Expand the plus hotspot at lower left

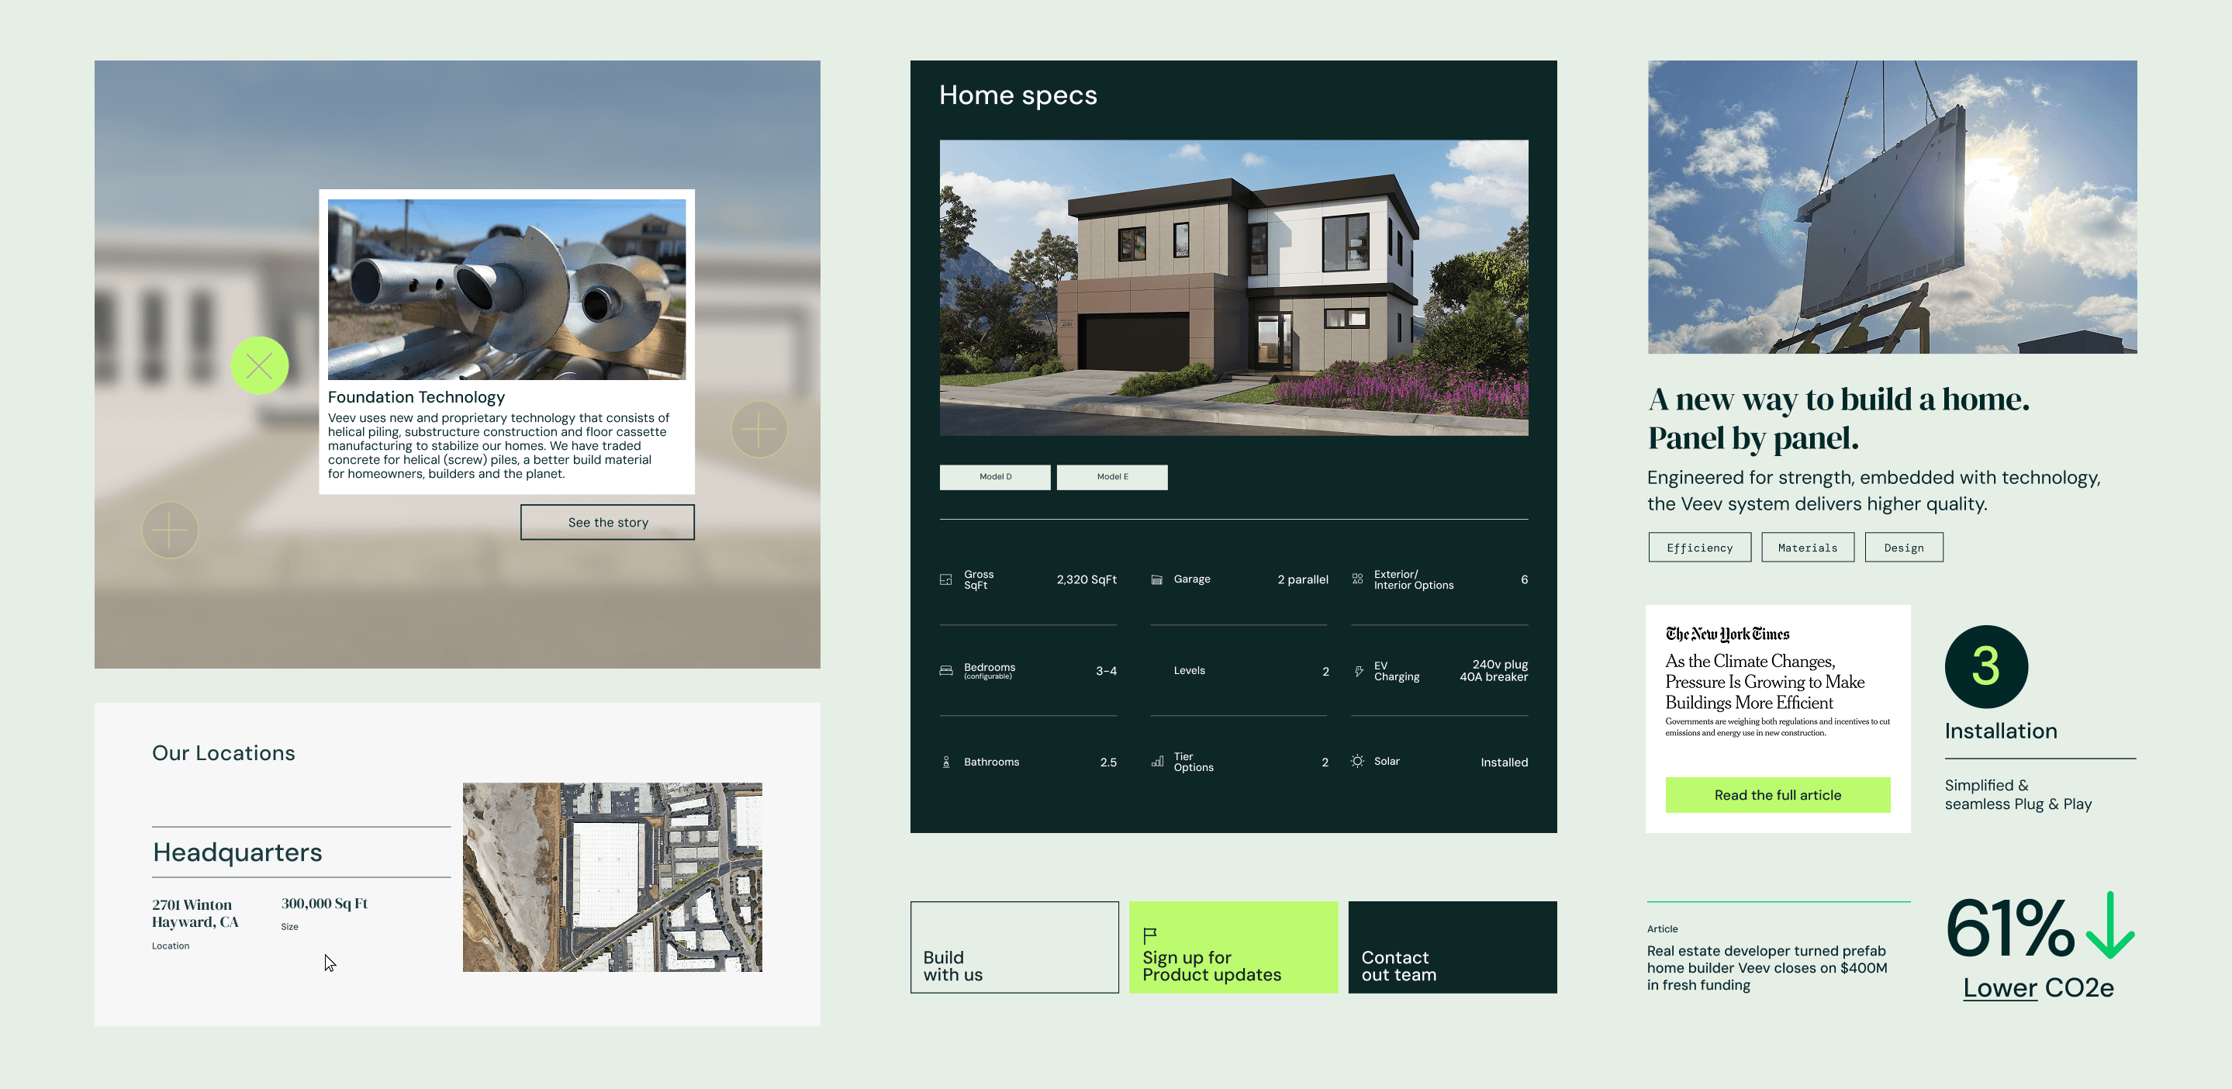tap(170, 529)
